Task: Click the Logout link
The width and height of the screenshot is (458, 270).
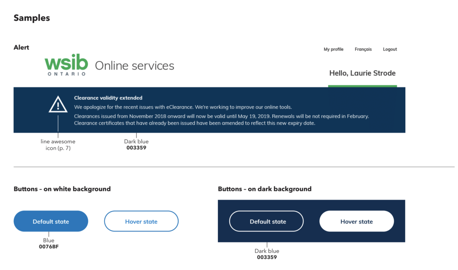Action: (390, 49)
